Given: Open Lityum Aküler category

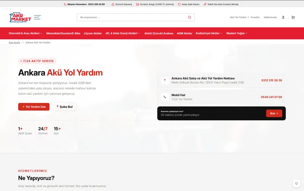Looking at the screenshot, I should [x=93, y=33].
